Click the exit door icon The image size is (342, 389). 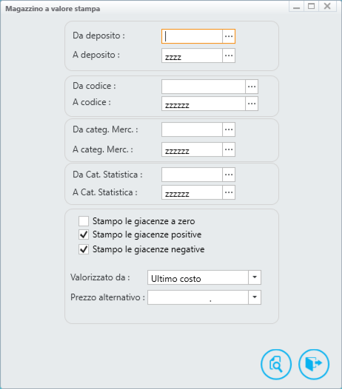pos(314,364)
